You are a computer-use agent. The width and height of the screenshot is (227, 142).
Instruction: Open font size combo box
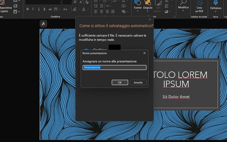point(67,2)
